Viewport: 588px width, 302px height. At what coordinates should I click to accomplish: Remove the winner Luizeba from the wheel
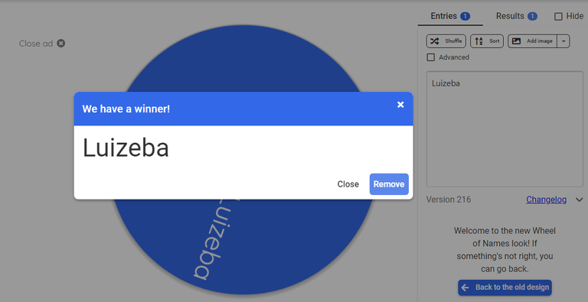point(389,184)
